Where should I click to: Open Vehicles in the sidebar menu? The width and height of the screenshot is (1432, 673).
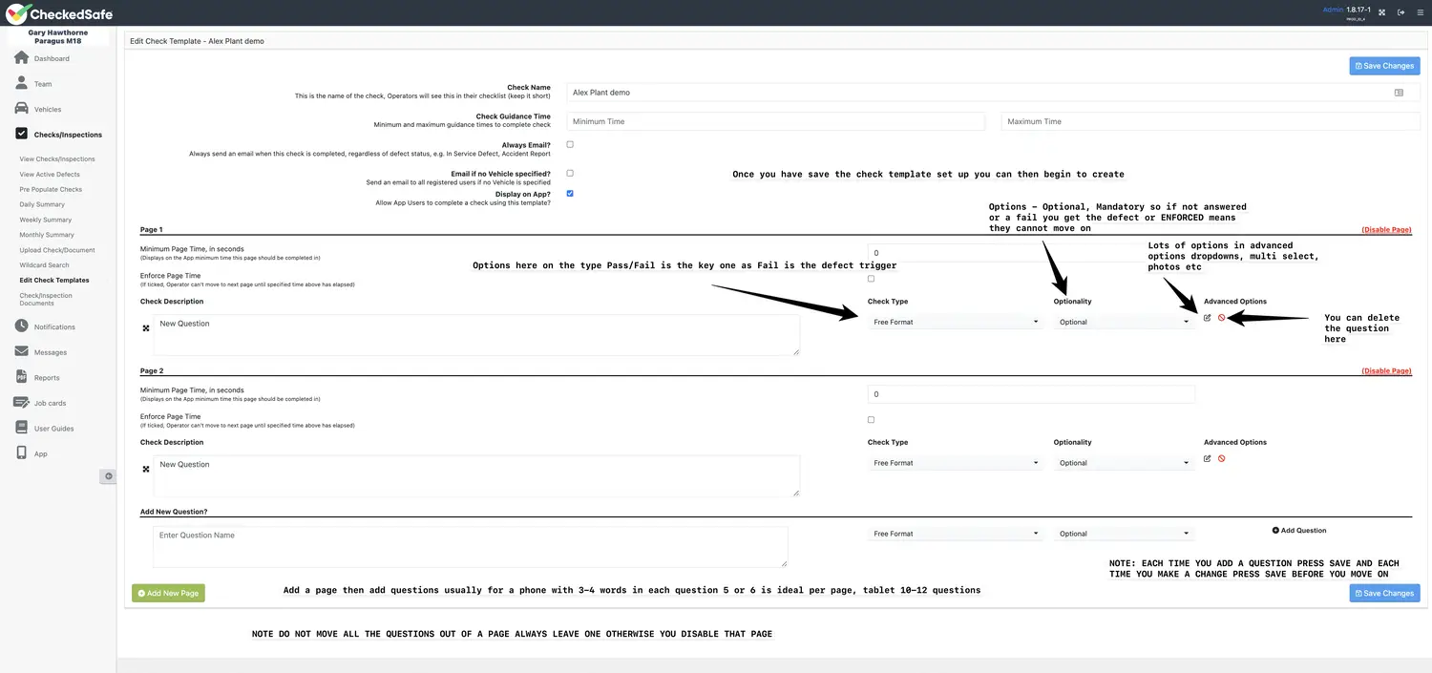click(x=47, y=109)
